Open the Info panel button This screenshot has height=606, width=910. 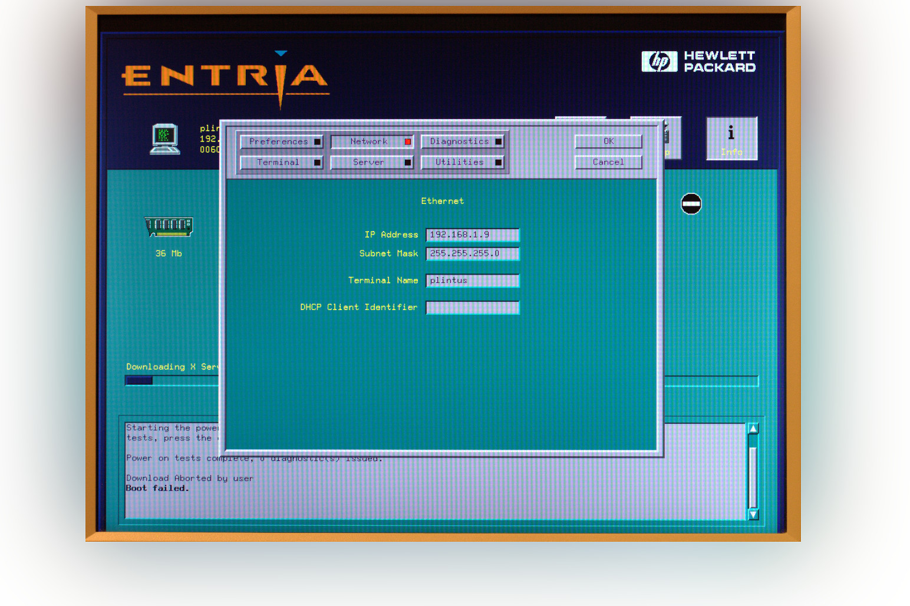731,139
